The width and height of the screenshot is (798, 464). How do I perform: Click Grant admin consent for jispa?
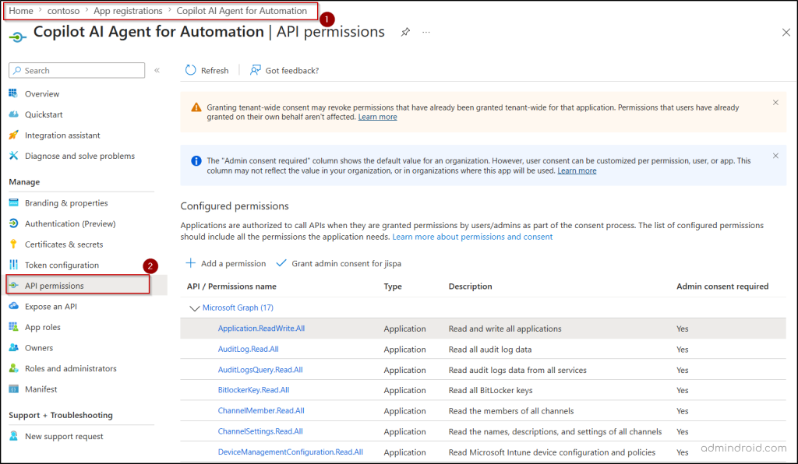point(338,263)
